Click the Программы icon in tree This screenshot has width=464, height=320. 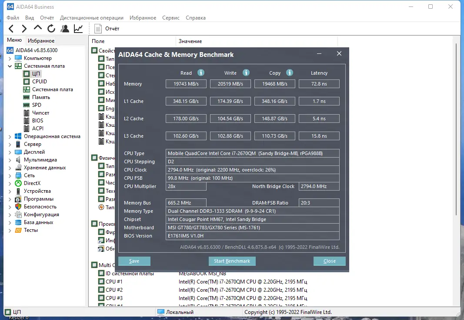[x=18, y=199]
